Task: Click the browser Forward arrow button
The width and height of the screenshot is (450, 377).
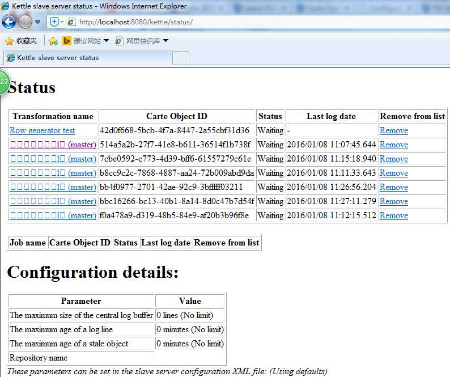Action: pyautogui.click(x=26, y=22)
